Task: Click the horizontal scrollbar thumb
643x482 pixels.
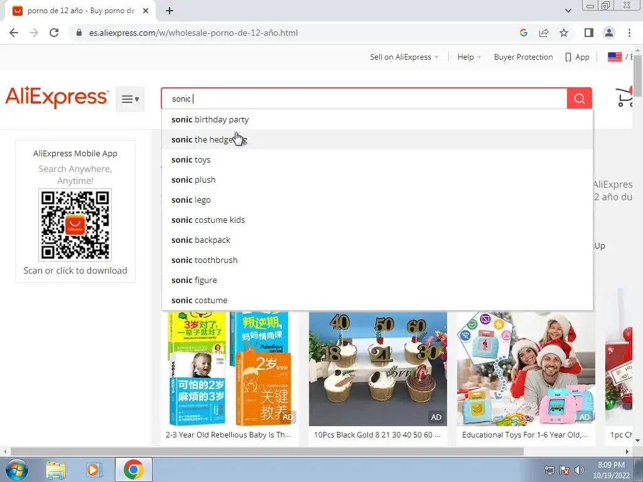Action: click(267, 452)
